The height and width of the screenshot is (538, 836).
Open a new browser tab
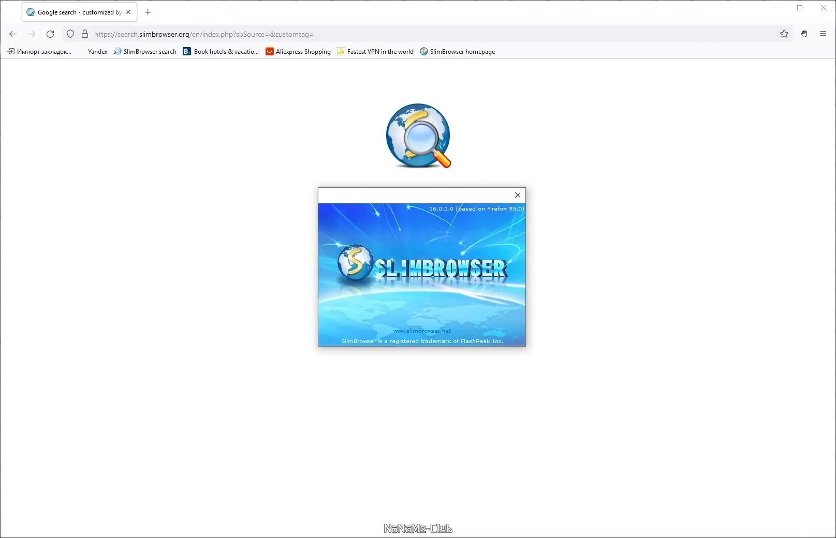[148, 12]
